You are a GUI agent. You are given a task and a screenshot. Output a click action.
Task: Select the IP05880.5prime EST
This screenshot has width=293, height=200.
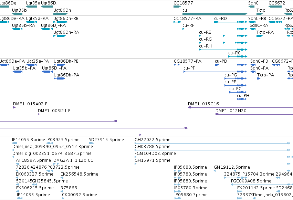[177, 185]
